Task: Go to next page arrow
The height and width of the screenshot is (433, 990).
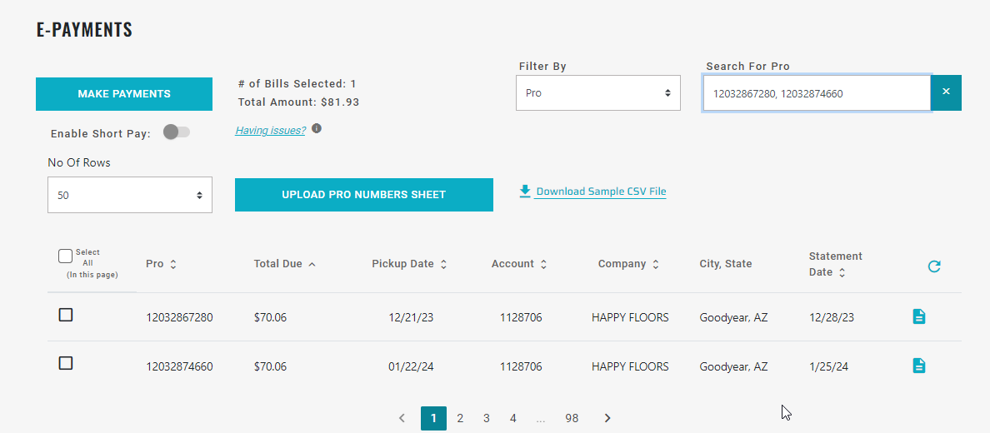Action: [607, 418]
